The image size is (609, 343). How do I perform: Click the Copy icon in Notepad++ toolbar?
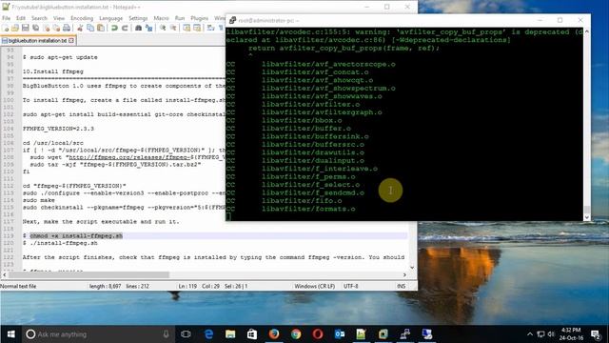90,28
